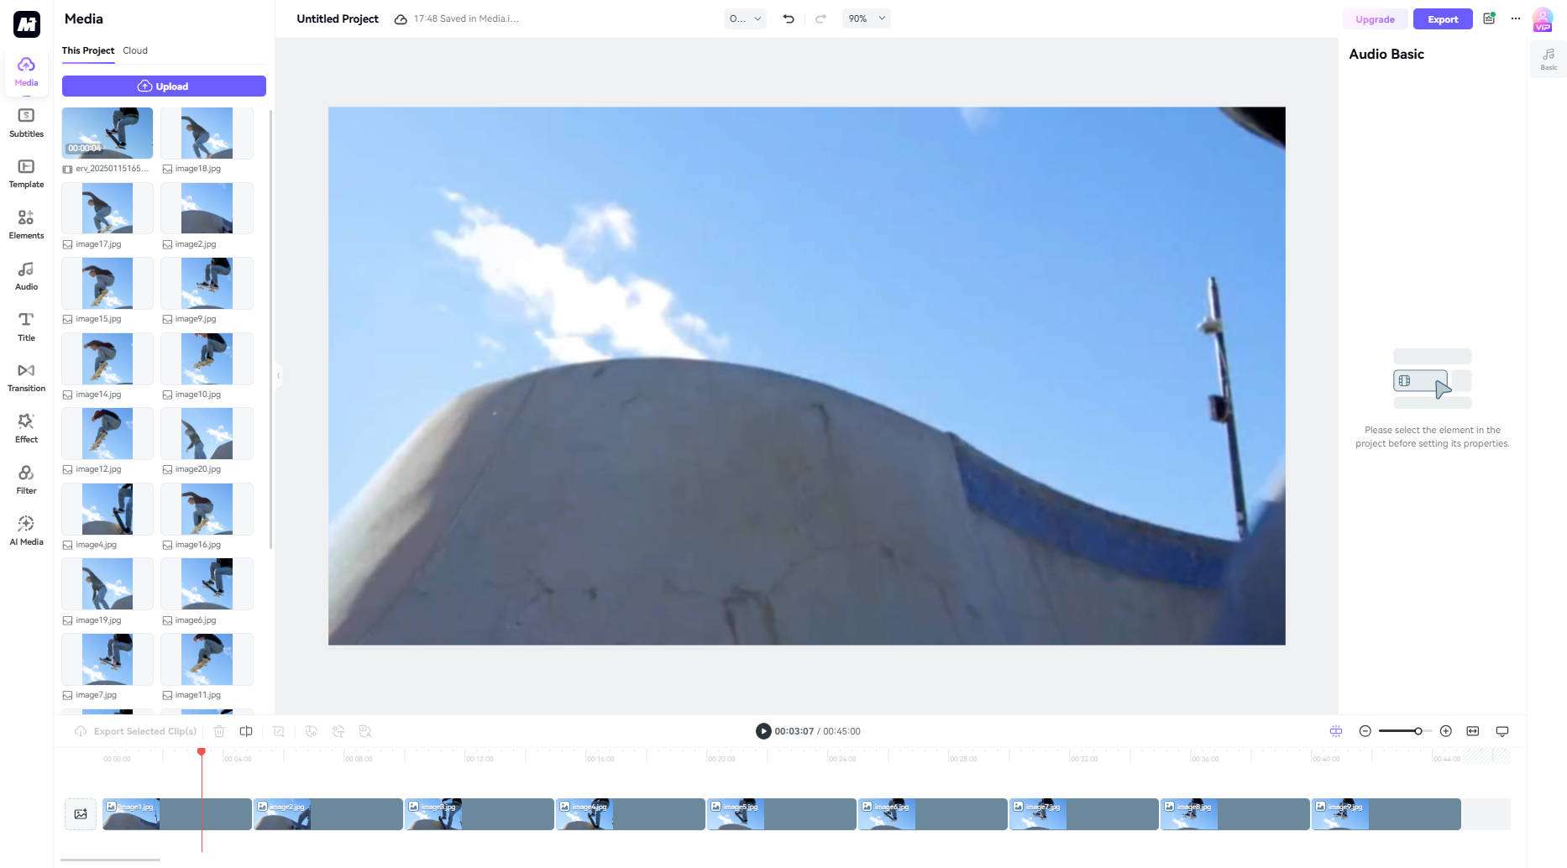Click the image19.jpg file name
The width and height of the screenshot is (1567, 868).
pos(98,620)
